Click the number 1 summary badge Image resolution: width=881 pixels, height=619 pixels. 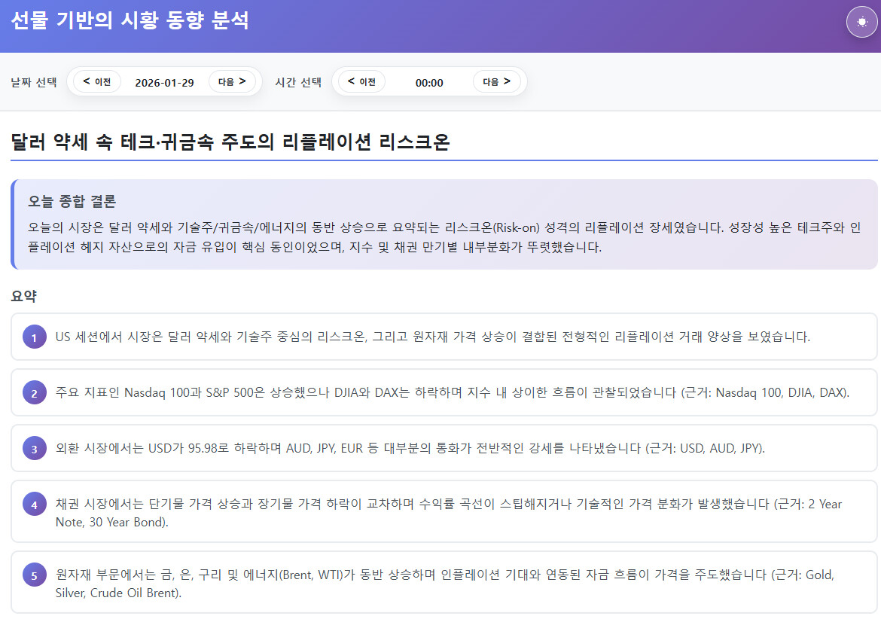click(34, 337)
